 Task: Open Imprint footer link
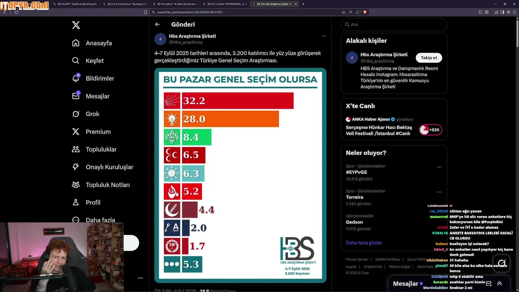pos(351,267)
